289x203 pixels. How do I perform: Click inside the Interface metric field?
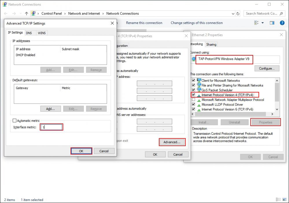(x=51, y=127)
